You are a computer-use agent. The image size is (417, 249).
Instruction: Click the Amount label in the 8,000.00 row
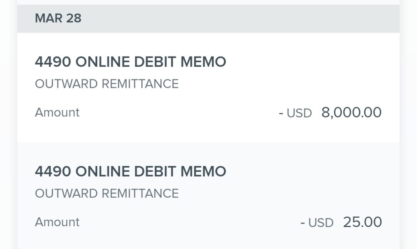pyautogui.click(x=57, y=112)
